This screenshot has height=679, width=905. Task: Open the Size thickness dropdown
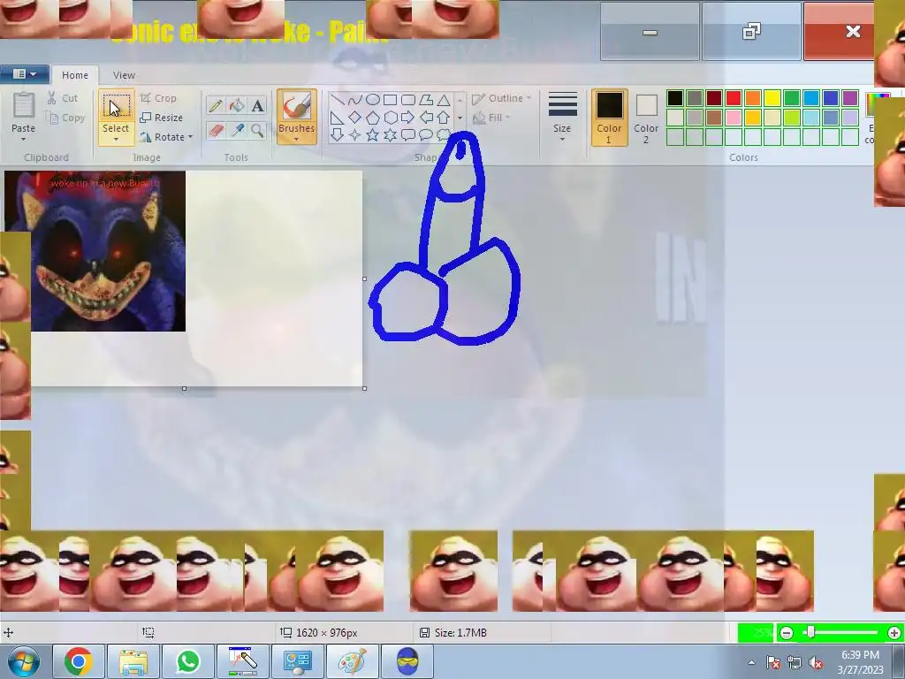(x=562, y=118)
